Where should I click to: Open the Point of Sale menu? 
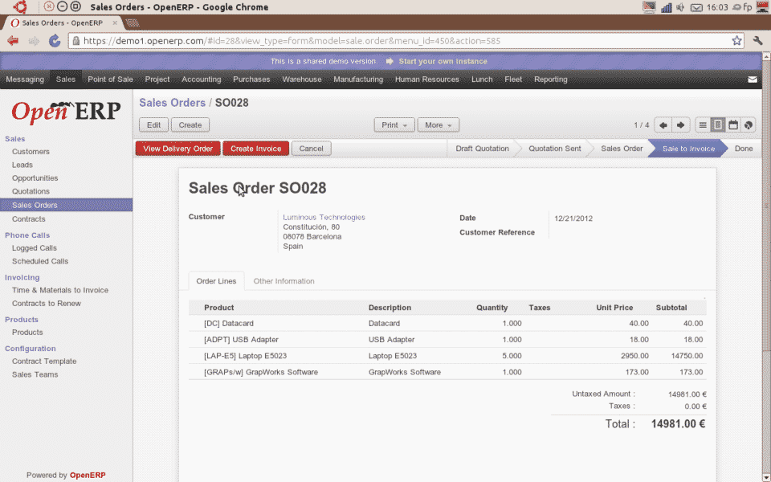click(110, 80)
